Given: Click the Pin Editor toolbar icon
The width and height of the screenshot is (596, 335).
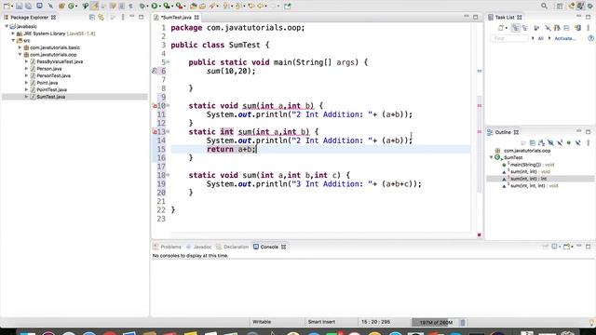Looking at the screenshot, I should pos(288,6).
